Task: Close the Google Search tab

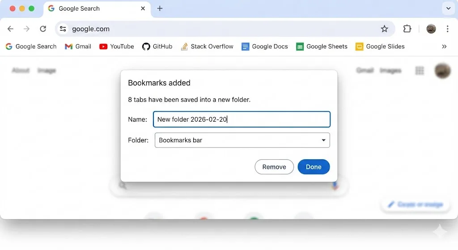Action: tap(143, 8)
